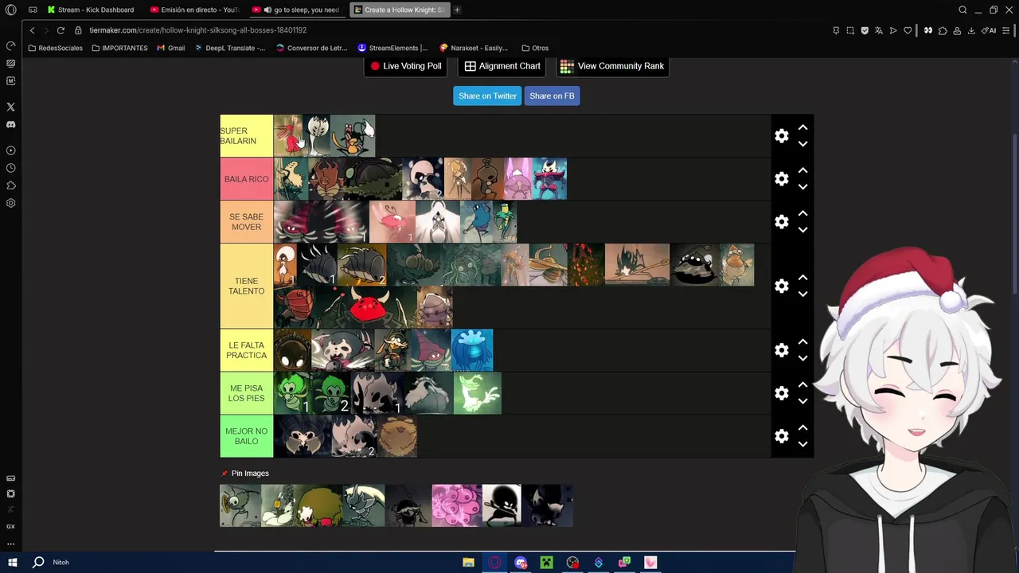Open Conversor de Letras bookmark
This screenshot has width=1019, height=573.
[311, 48]
